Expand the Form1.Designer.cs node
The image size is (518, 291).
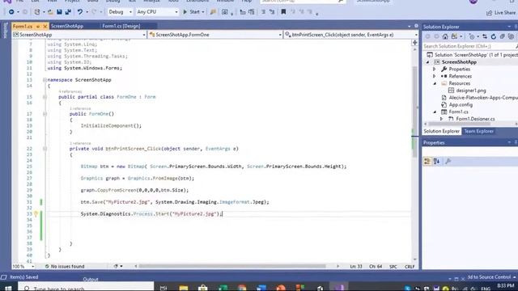pyautogui.click(x=442, y=119)
